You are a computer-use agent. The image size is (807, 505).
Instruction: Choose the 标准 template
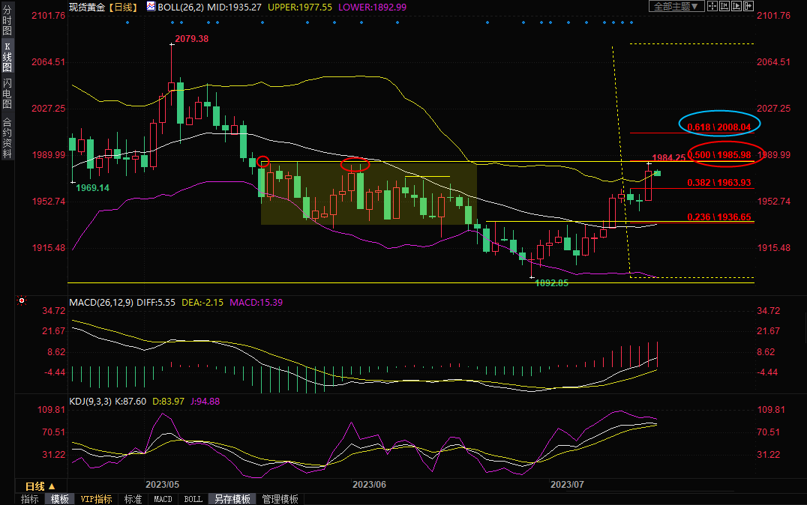[x=133, y=499]
